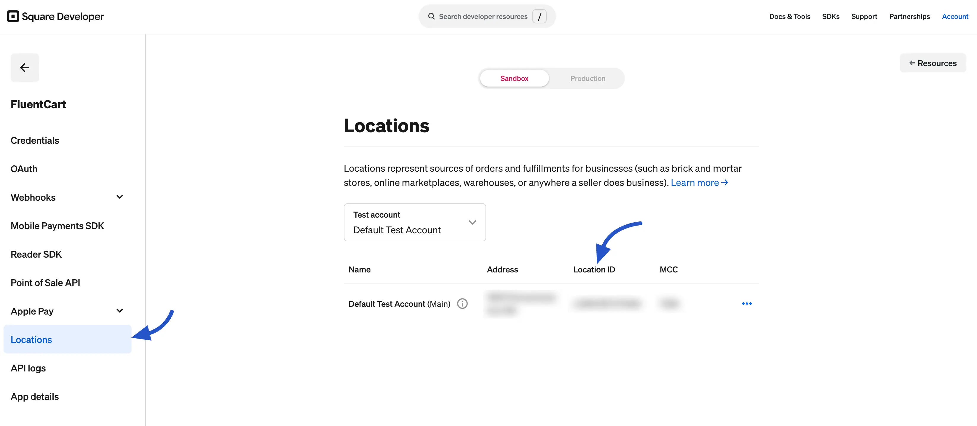
Task: Open App details page
Action: point(34,396)
